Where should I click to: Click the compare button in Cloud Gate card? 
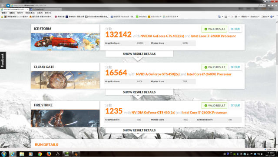[235, 67]
